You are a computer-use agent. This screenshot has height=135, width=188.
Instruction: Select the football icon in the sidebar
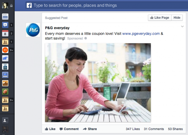click(x=5, y=91)
